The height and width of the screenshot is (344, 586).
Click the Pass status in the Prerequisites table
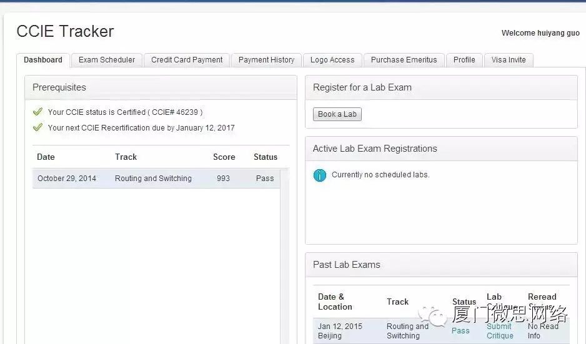(265, 179)
